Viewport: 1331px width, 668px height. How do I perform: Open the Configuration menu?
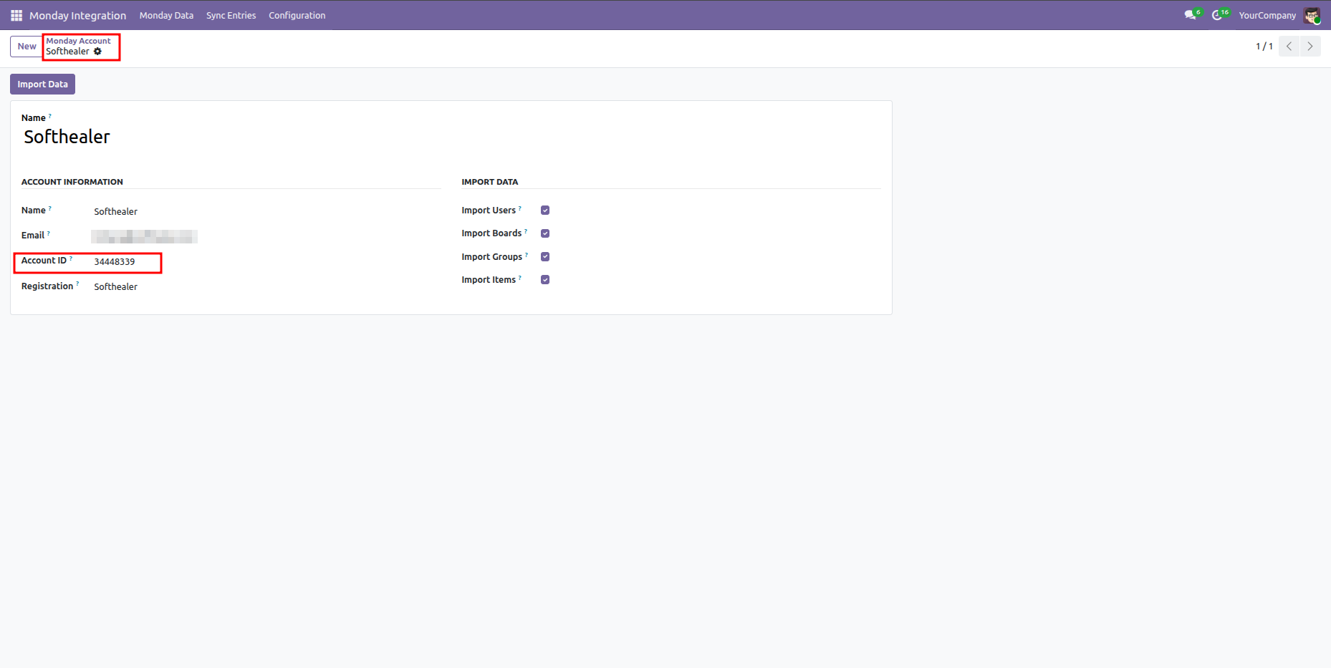(297, 15)
